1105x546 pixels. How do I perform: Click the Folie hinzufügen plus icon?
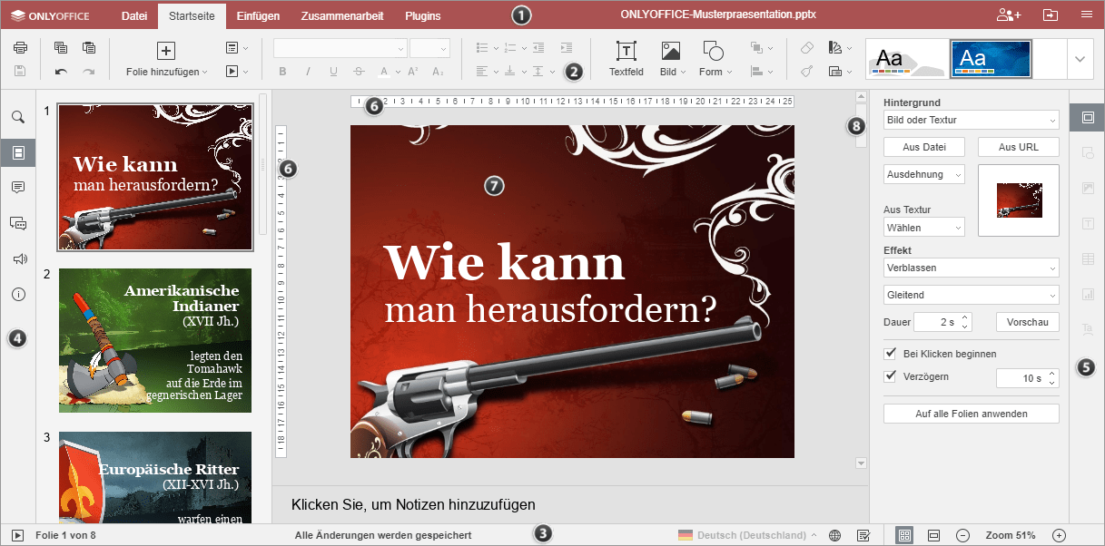pyautogui.click(x=166, y=51)
